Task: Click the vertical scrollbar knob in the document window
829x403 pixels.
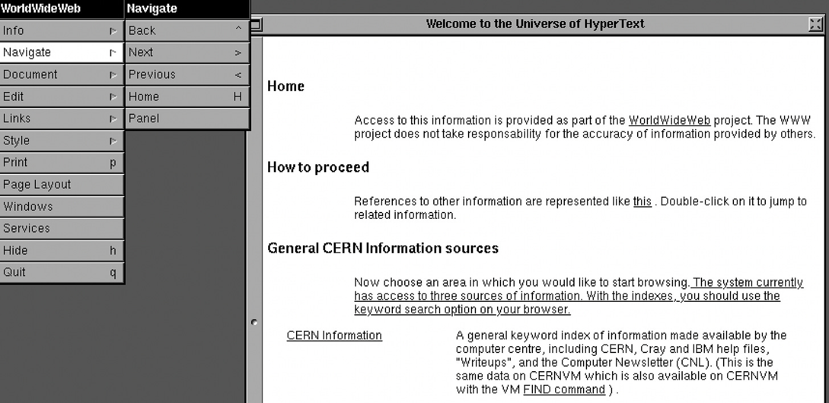Action: coord(254,323)
